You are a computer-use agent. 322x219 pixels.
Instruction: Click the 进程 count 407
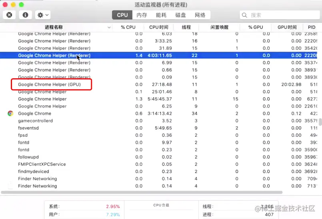click(269, 215)
